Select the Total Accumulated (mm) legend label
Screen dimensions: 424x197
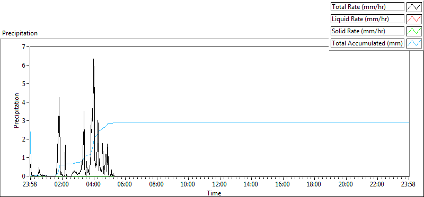(367, 43)
